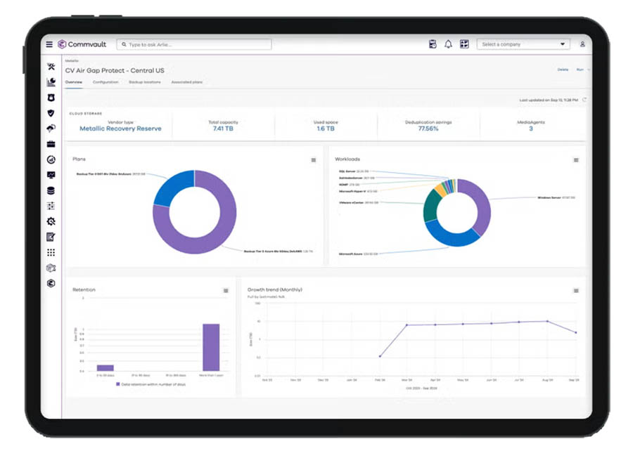Click the dashboard grid icon beside bell

coord(464,44)
